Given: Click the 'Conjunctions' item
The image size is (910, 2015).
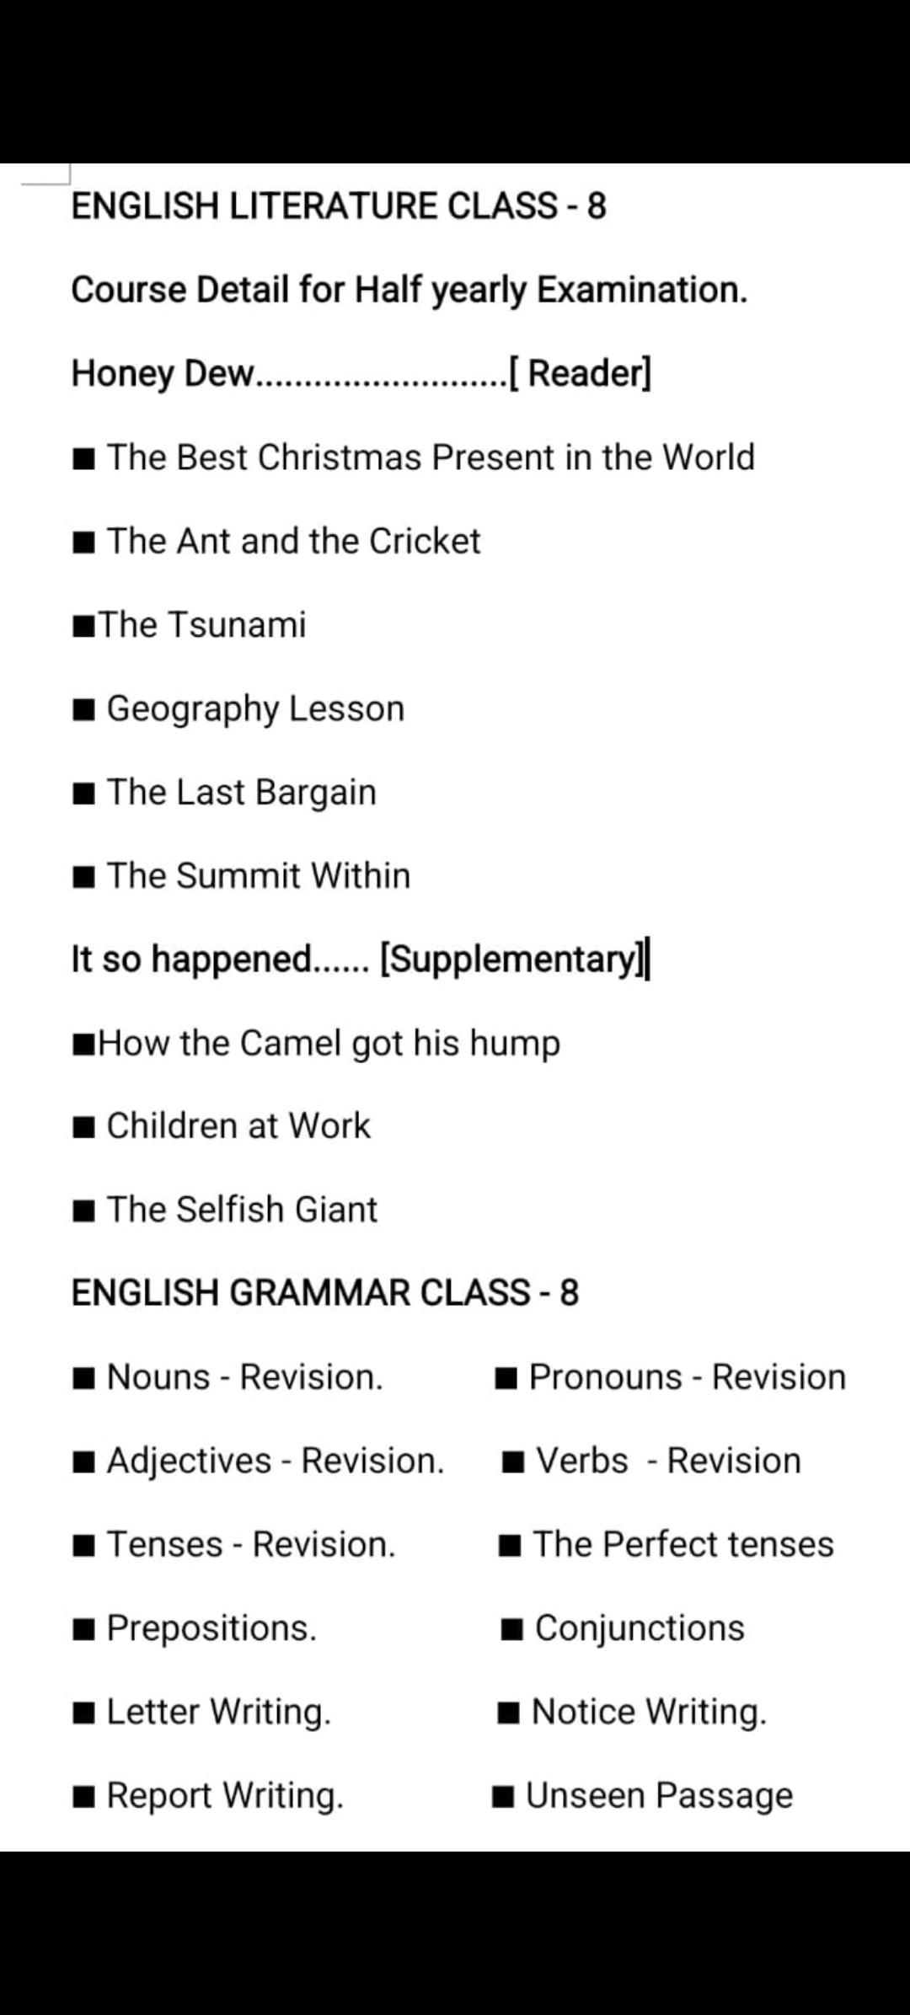Looking at the screenshot, I should coord(640,1628).
